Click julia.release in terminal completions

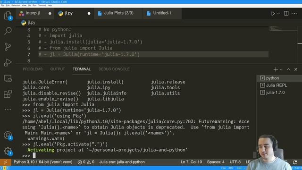click(168, 82)
